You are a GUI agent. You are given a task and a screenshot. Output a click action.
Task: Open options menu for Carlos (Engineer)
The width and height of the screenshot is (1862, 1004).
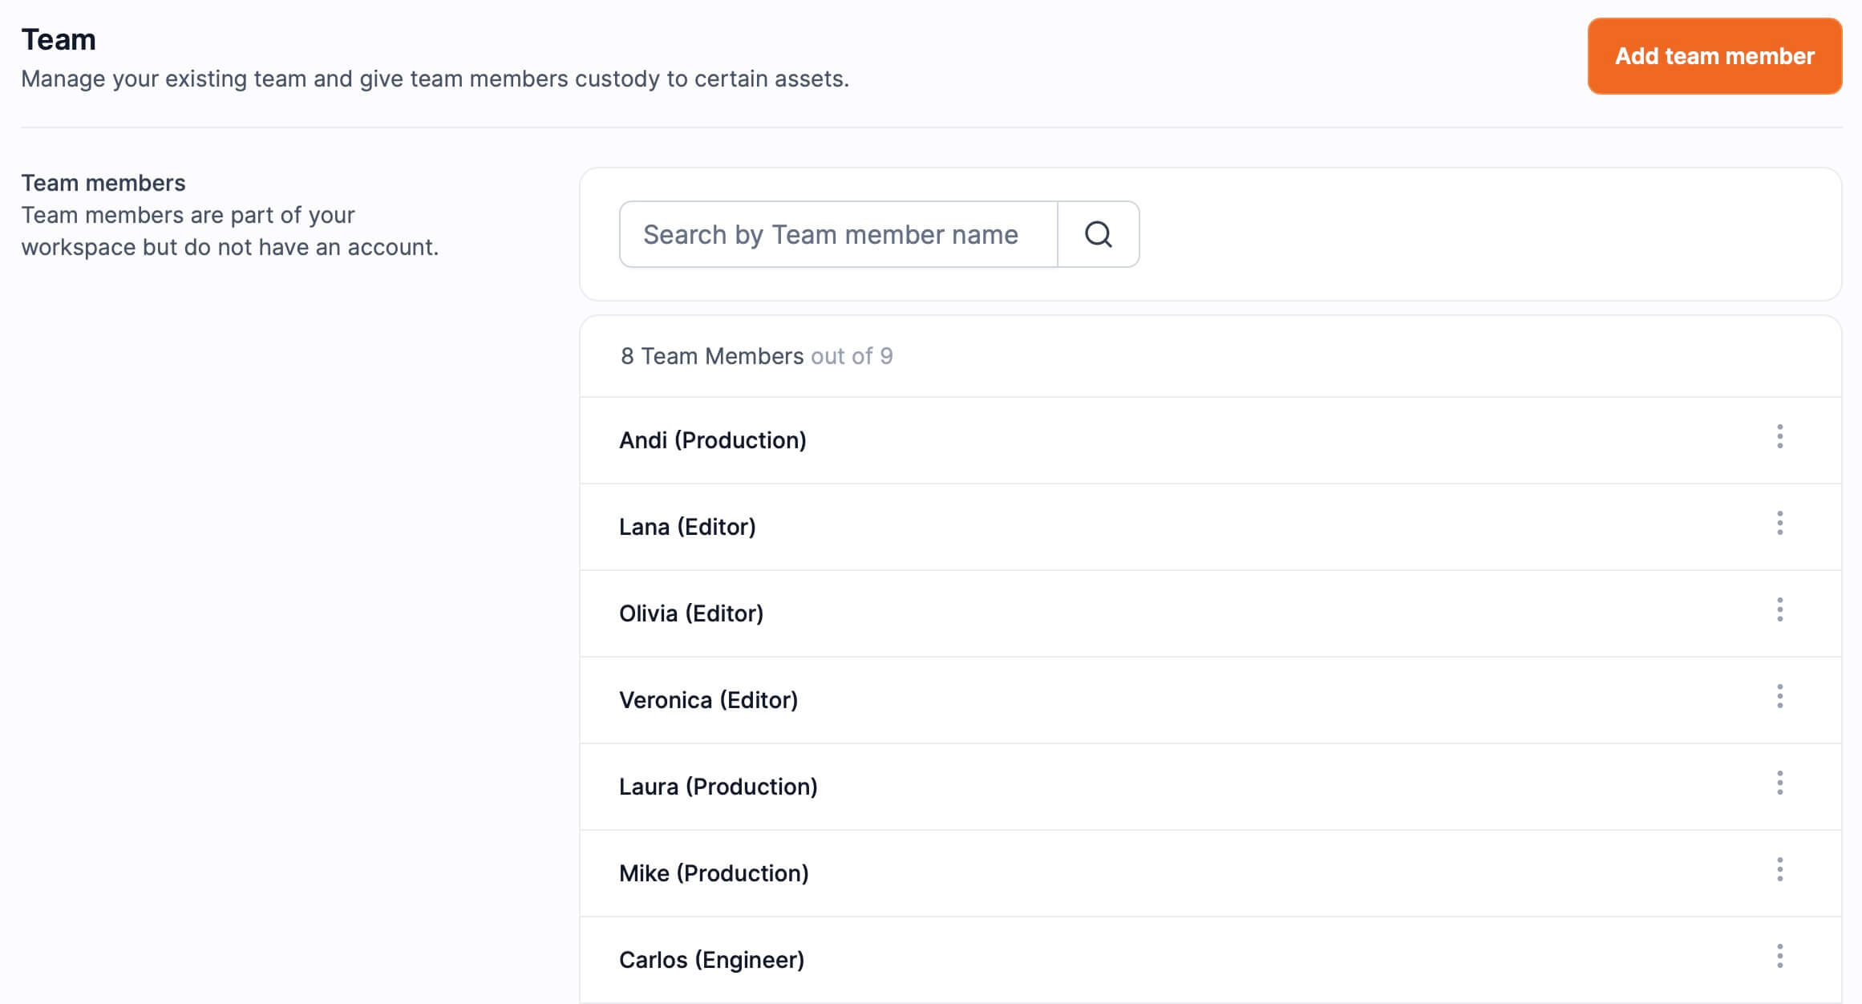tap(1779, 957)
